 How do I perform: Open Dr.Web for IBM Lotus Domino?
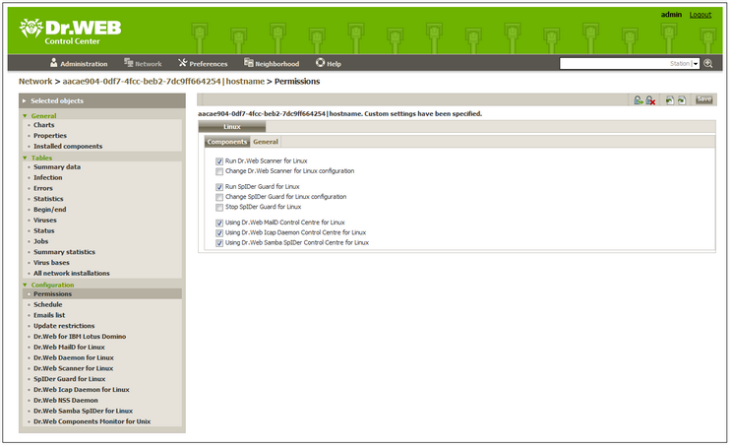80,337
